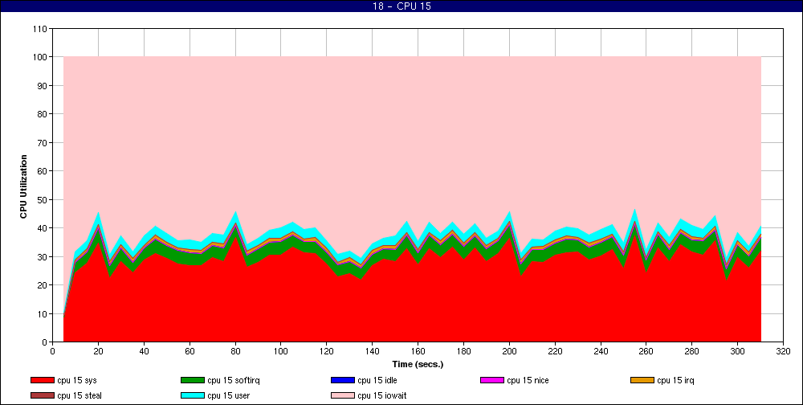Viewport: 803px width, 405px height.
Task: Click the 260 label on the x-axis
Action: 646,351
